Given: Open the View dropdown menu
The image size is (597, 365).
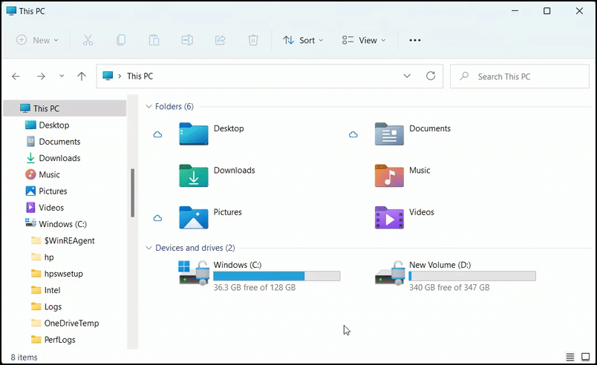Looking at the screenshot, I should tap(364, 40).
